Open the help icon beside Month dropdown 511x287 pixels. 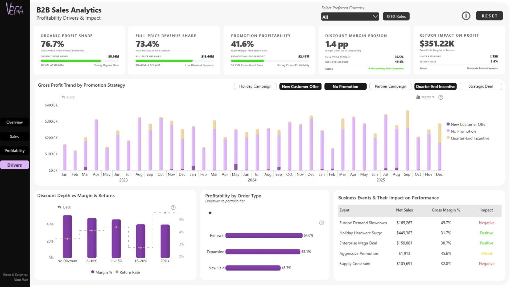point(441,98)
